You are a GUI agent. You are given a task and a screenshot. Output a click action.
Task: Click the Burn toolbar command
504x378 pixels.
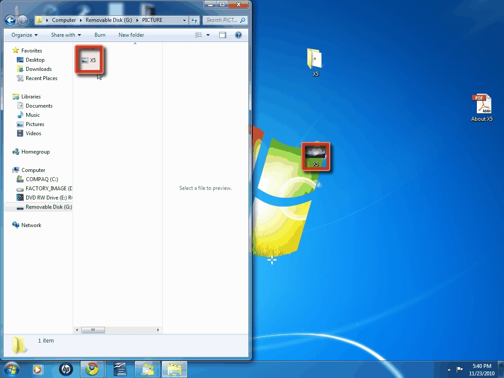pos(100,35)
